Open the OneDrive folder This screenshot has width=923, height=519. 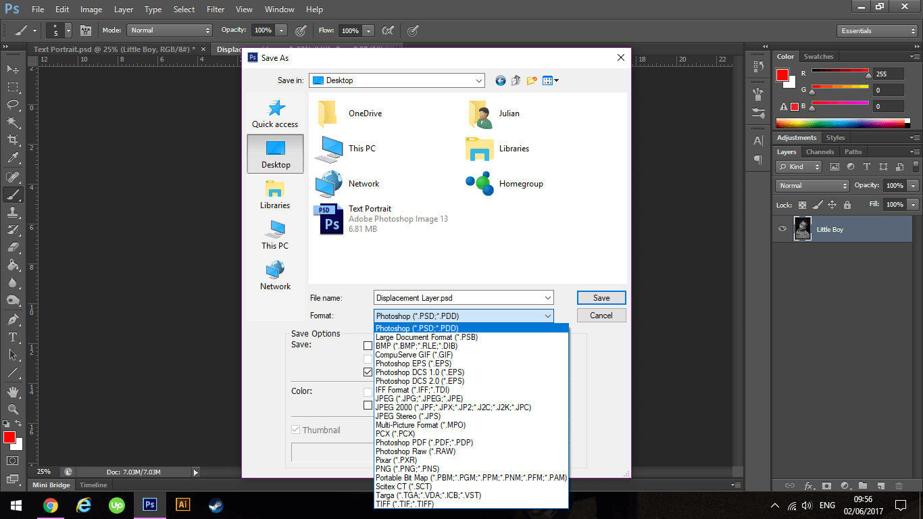click(350, 114)
